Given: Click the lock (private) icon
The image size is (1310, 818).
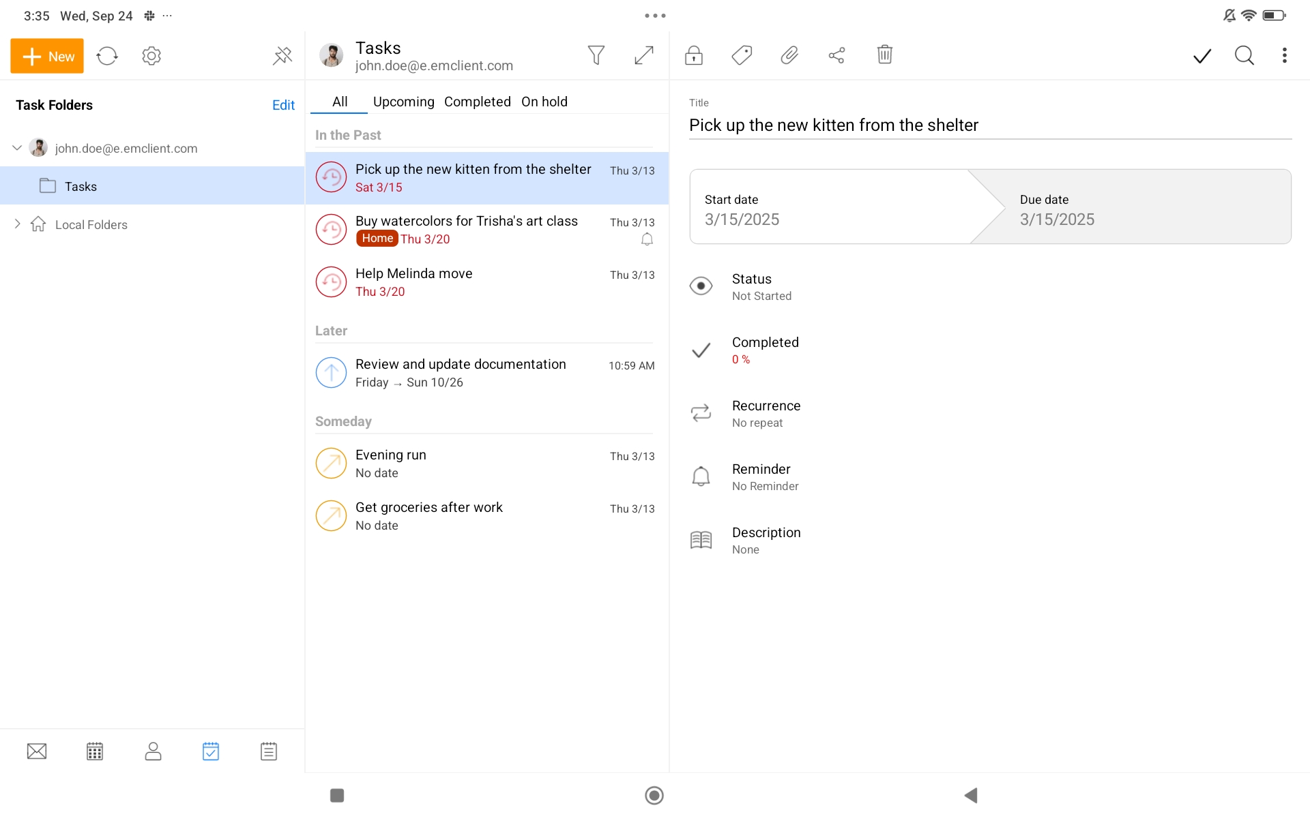Looking at the screenshot, I should point(693,55).
